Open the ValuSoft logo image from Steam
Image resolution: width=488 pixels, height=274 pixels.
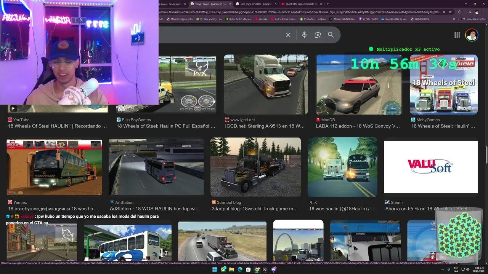(x=431, y=167)
